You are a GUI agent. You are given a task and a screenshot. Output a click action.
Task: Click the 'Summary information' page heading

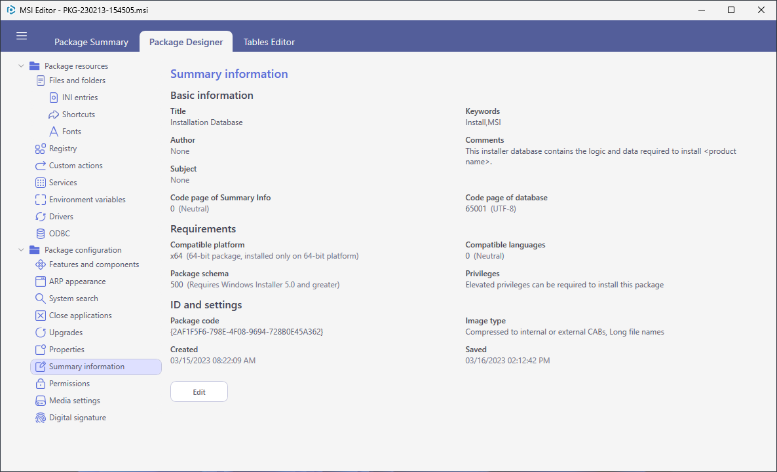pyautogui.click(x=229, y=74)
